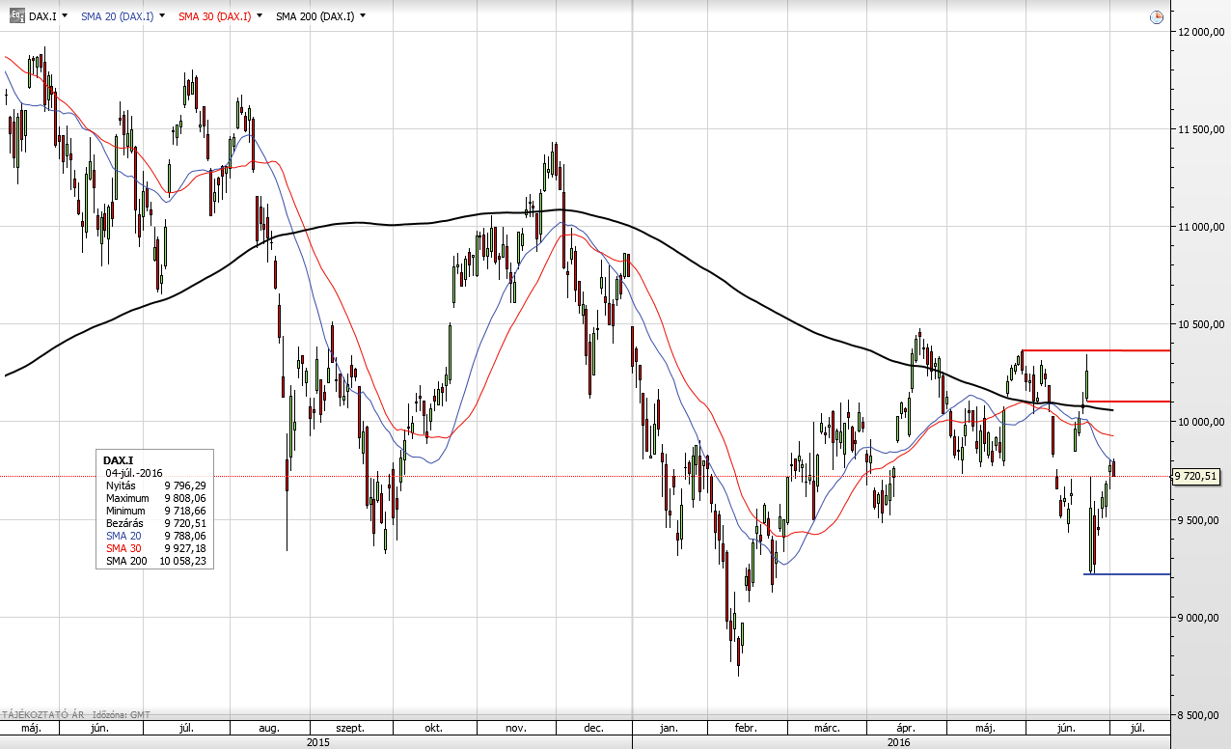1231x749 pixels.
Task: Click the red SMA 30 (DAX.I) label
Action: point(215,16)
